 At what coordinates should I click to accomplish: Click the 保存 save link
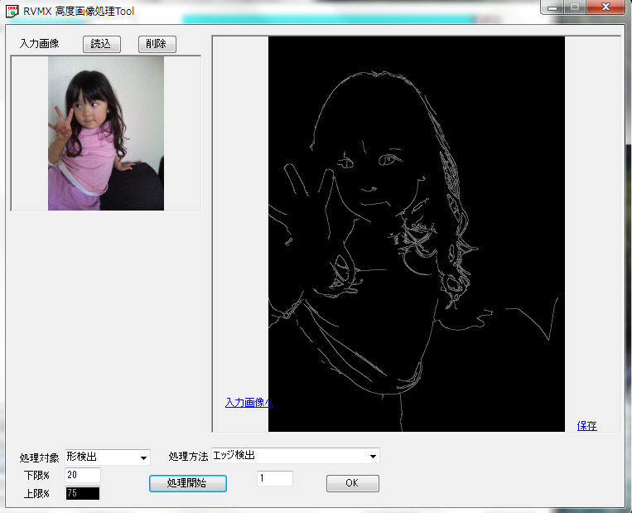(x=586, y=426)
